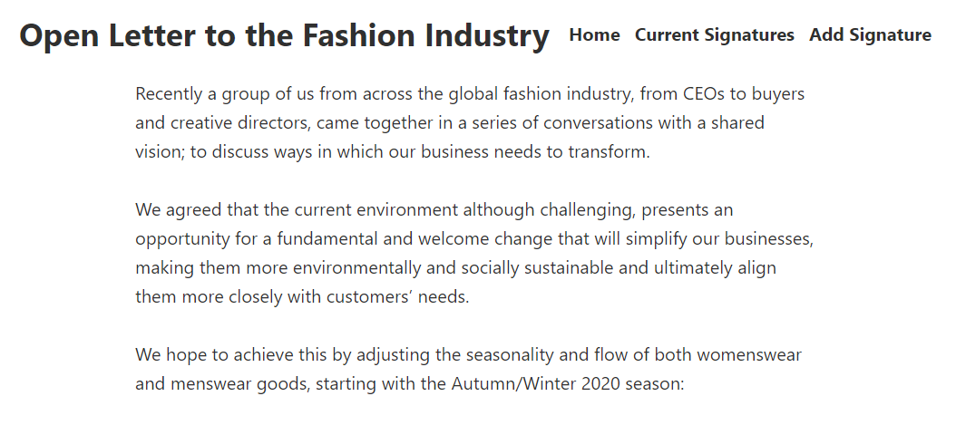Click the line 'vision; to discuss ways'
Screen dimensions: 956x425
pyautogui.click(x=393, y=151)
